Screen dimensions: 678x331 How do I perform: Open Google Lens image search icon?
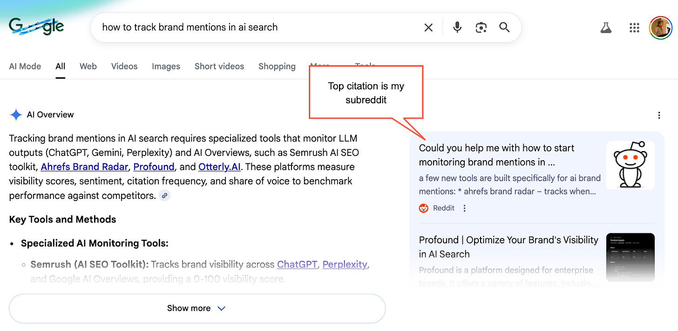(x=481, y=27)
